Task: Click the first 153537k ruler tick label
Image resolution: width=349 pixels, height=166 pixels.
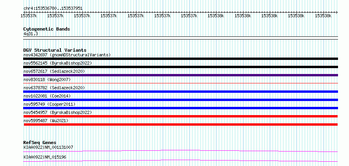Action: [x=29, y=16]
